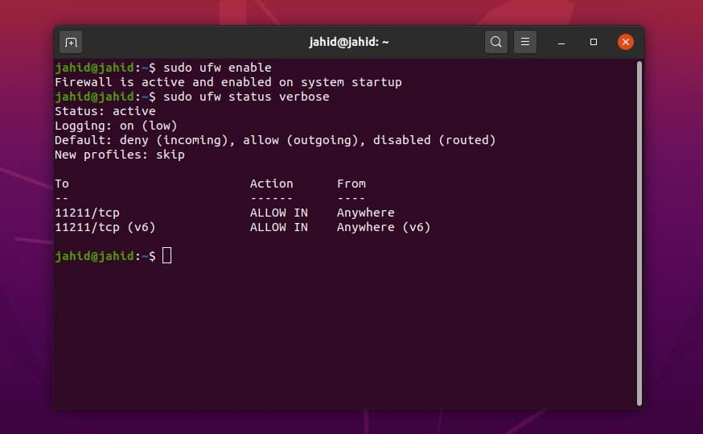This screenshot has width=703, height=434.
Task: Click the 'Action' column header
Action: pyautogui.click(x=271, y=184)
